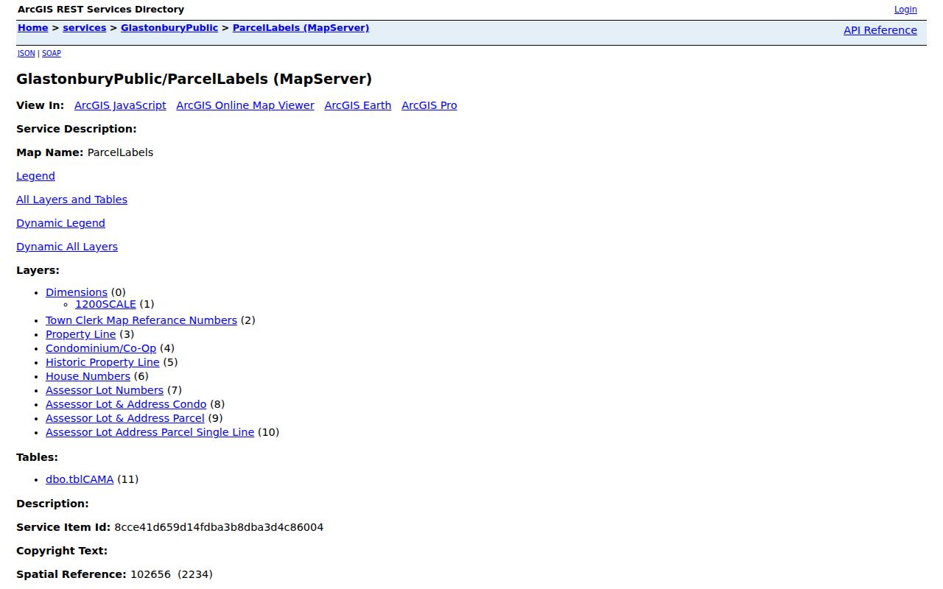Image resolution: width=943 pixels, height=589 pixels.
Task: Click the Service Item Id value 8cce41d659d14fdba3b8dba3d4c86004
Action: [219, 527]
